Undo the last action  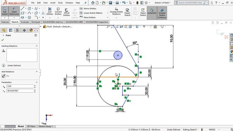click(124, 3)
